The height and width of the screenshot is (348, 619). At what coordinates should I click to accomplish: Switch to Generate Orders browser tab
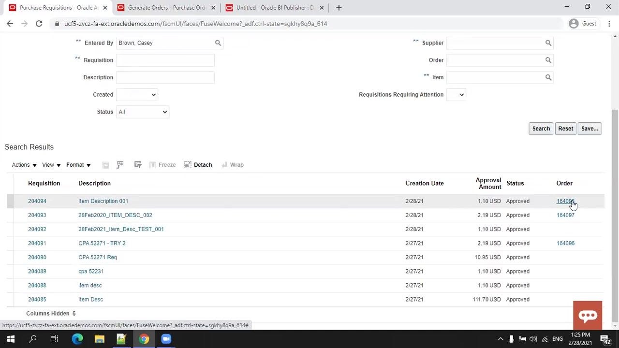(x=166, y=8)
